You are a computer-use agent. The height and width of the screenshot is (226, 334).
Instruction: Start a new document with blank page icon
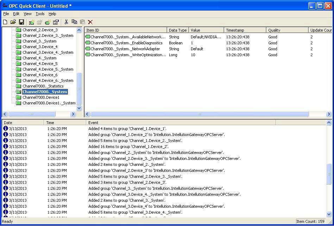[x=5, y=22]
